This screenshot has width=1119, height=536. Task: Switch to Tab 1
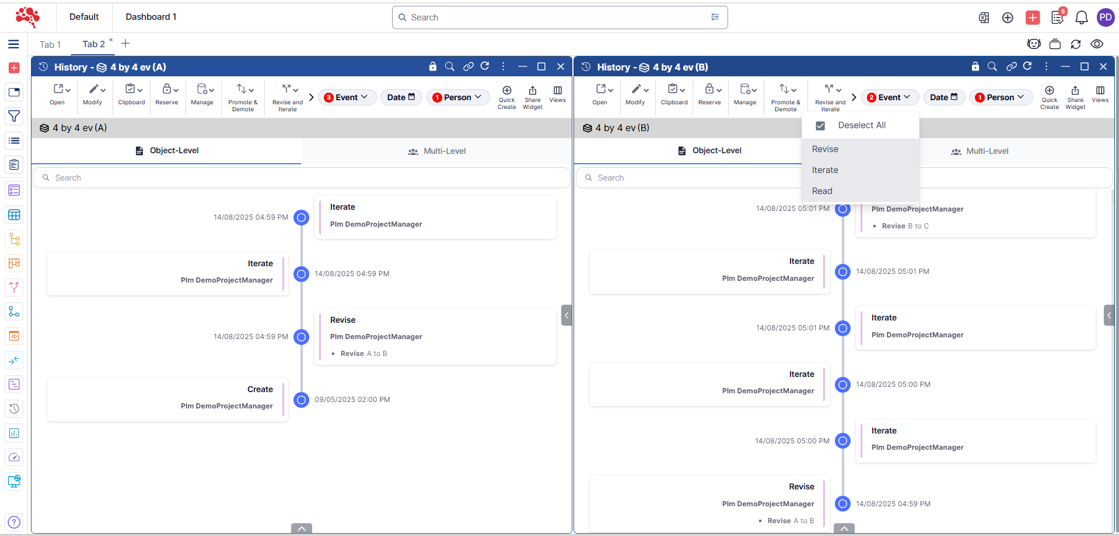pos(50,44)
